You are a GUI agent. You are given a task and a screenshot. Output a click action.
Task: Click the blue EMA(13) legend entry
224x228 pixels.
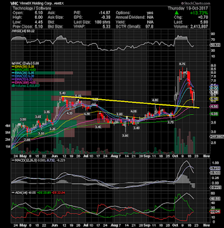[x=23, y=76]
